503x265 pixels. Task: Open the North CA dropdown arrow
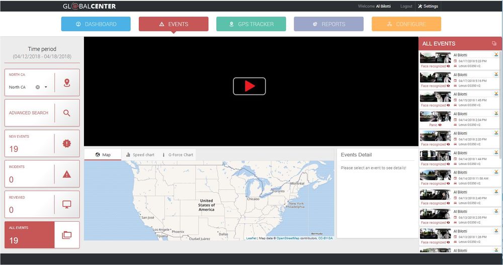(46, 87)
